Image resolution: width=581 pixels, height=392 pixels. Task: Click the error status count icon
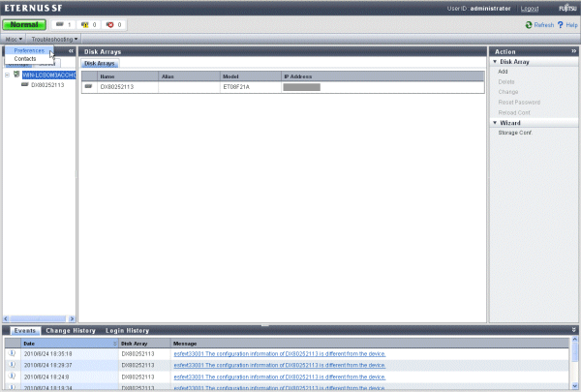[x=111, y=23]
